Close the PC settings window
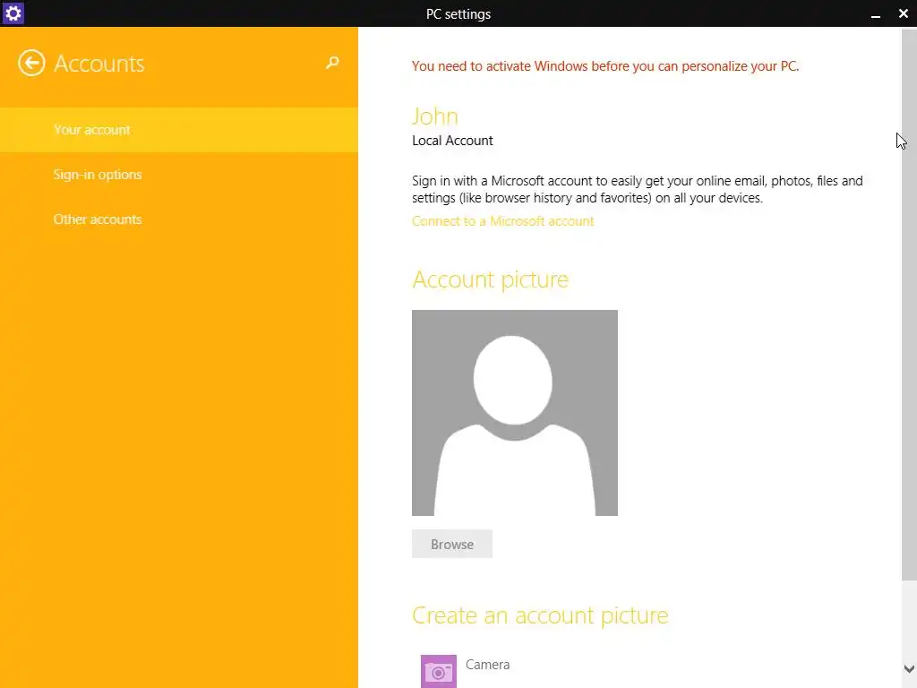The image size is (917, 688). [903, 13]
